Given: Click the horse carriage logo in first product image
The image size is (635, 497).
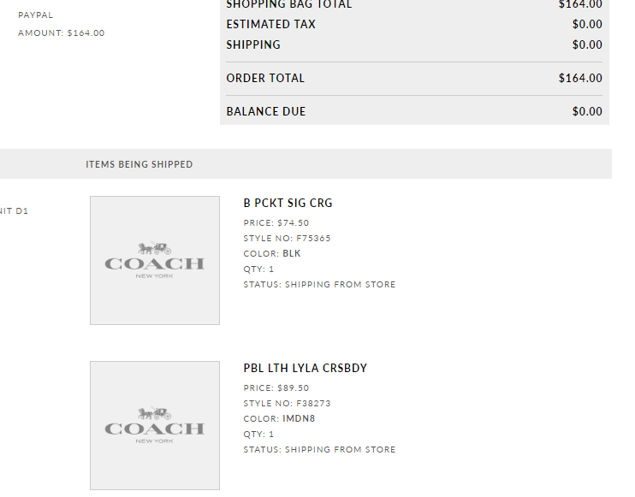Looking at the screenshot, I should (155, 248).
